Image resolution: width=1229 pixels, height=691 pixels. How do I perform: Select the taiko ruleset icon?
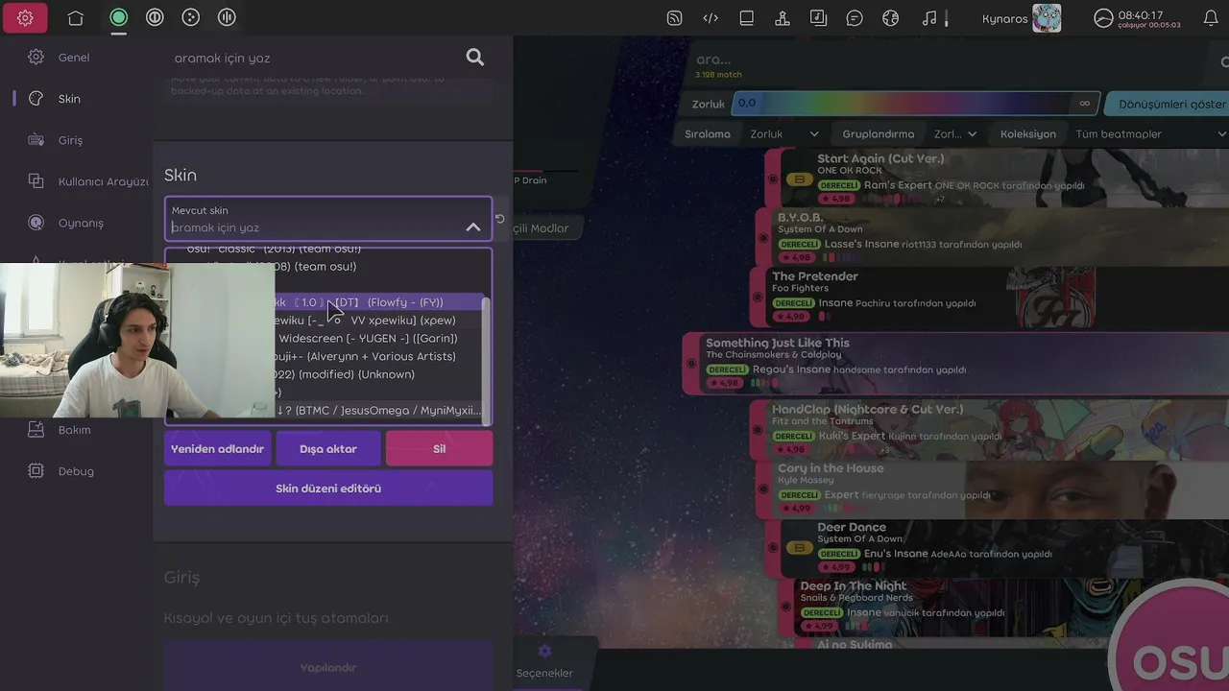[x=155, y=17]
